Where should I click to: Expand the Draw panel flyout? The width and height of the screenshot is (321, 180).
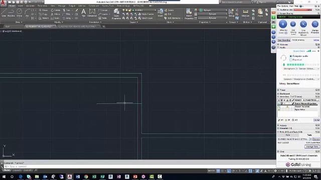pyautogui.click(x=19, y=22)
